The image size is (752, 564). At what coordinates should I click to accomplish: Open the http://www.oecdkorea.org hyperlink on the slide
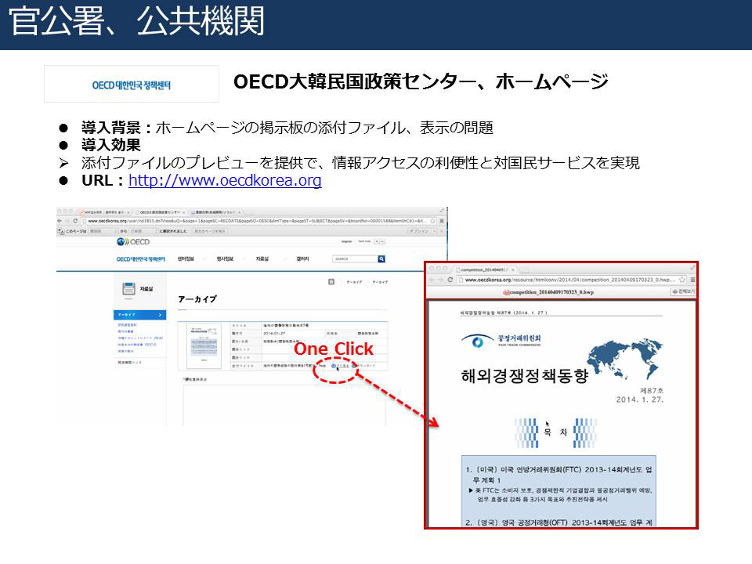coord(225,180)
